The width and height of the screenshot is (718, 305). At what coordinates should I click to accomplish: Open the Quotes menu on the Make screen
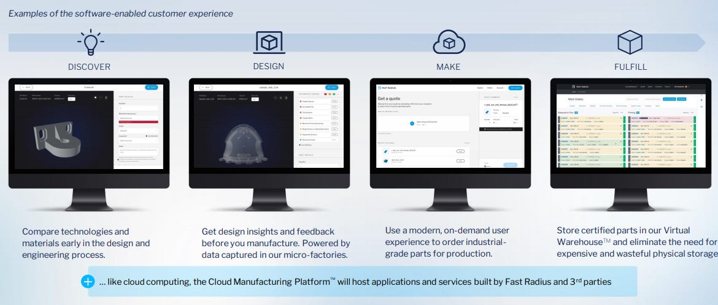click(x=480, y=88)
